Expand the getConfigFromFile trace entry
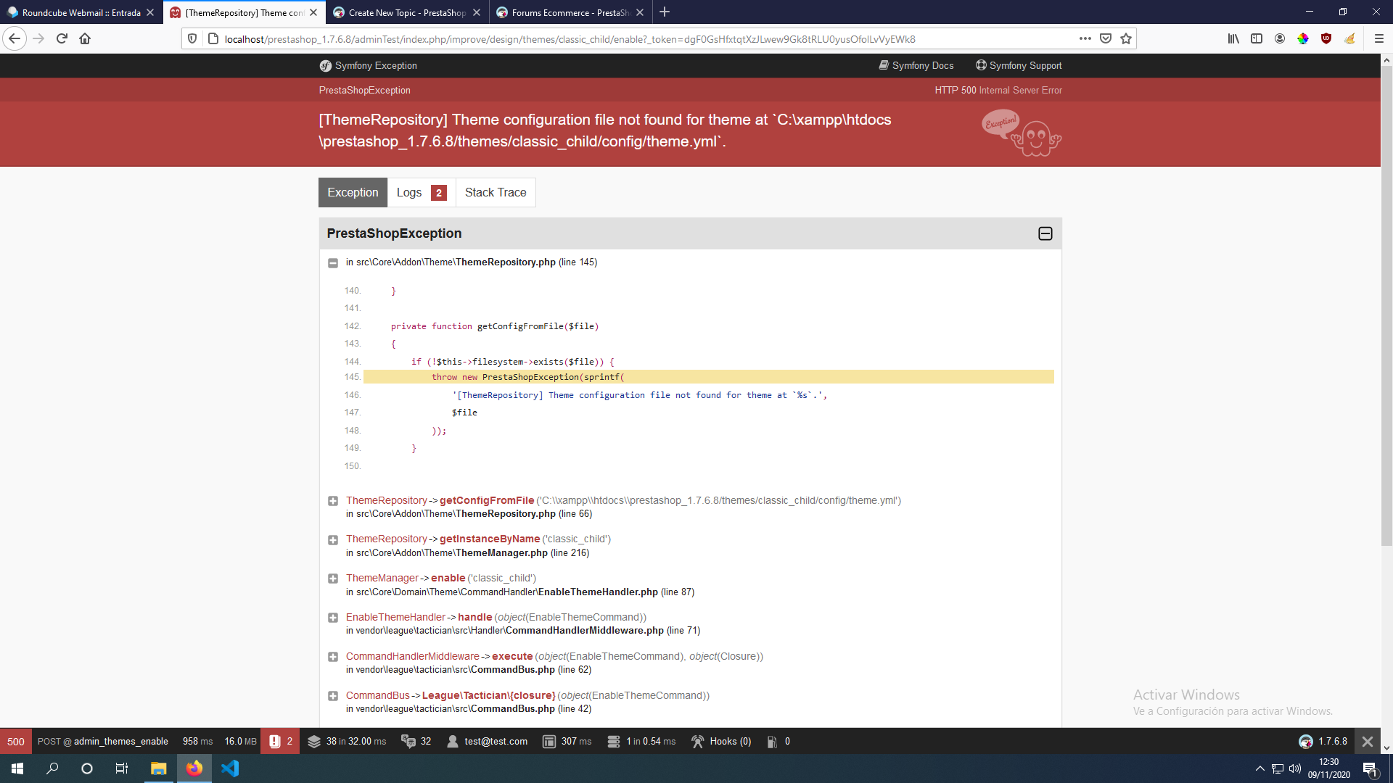 [x=333, y=501]
